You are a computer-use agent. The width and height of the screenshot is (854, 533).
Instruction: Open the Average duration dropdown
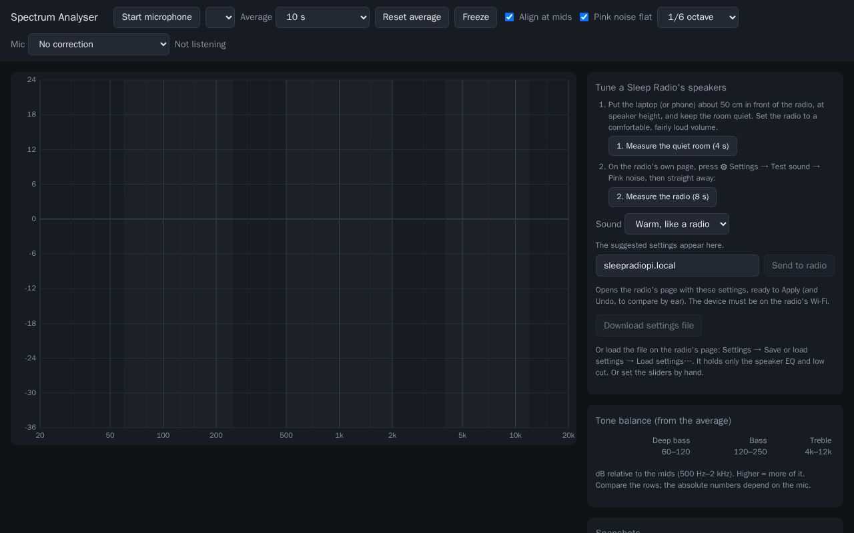[322, 17]
